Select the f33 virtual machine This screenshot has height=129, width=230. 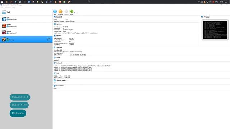26,19
